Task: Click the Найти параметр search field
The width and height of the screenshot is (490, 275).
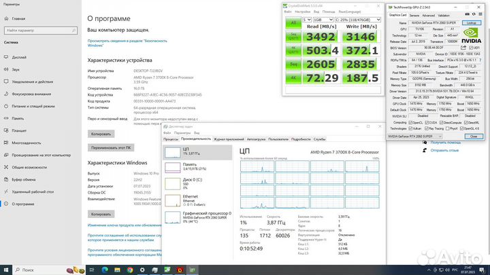Action: pyautogui.click(x=41, y=31)
